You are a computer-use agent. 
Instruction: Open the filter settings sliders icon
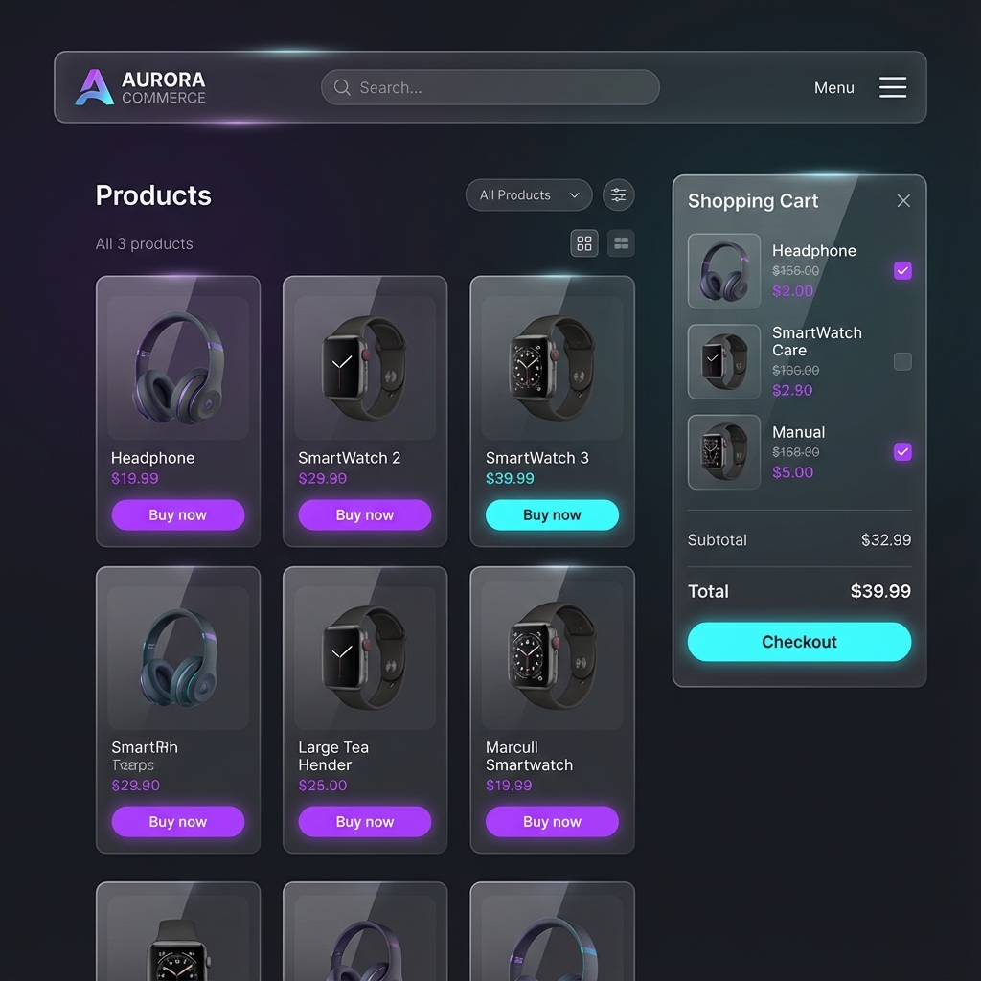pos(619,195)
